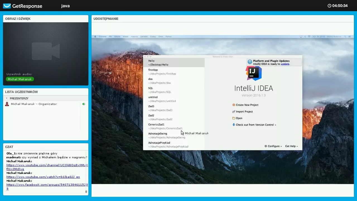Collapse the PREZENTERZY participants group

pos(7,98)
